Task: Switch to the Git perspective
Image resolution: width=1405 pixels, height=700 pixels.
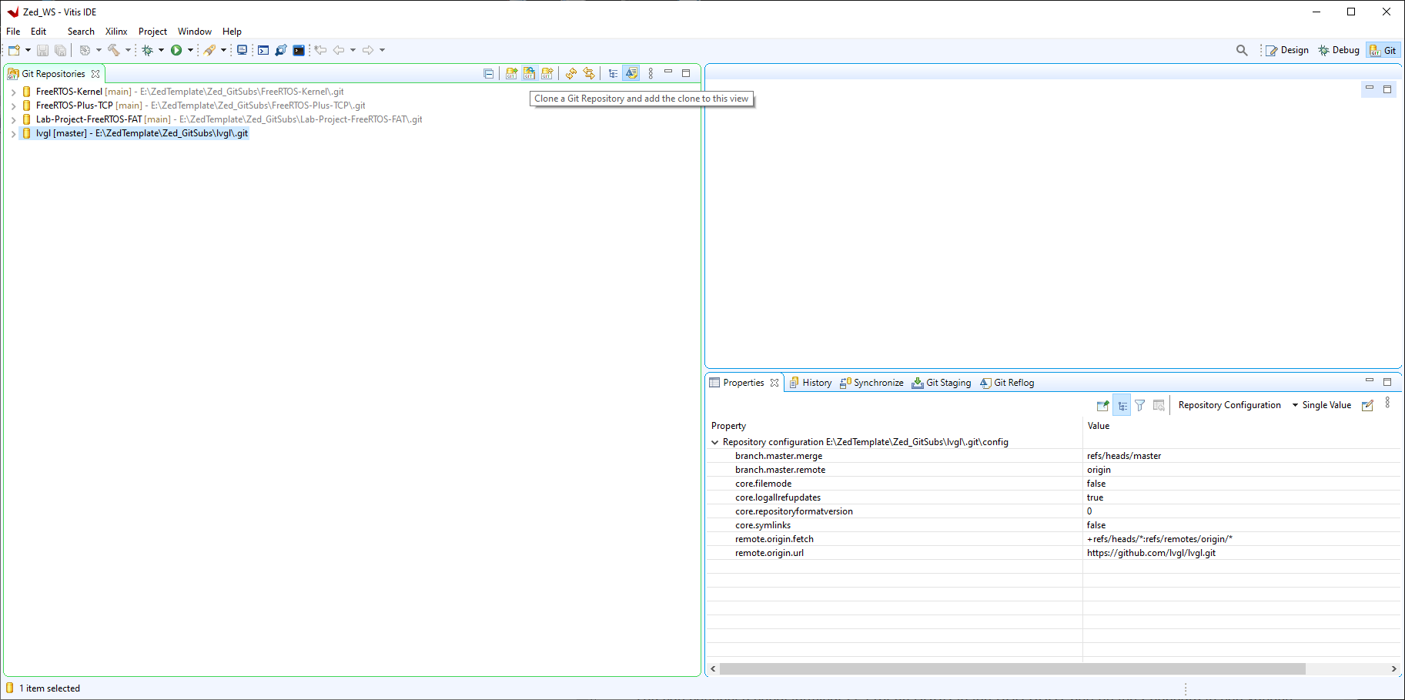Action: (x=1383, y=50)
